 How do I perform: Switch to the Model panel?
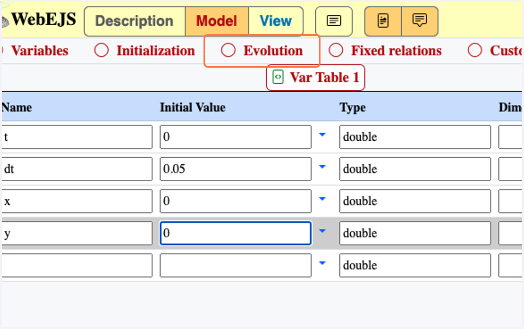click(217, 21)
